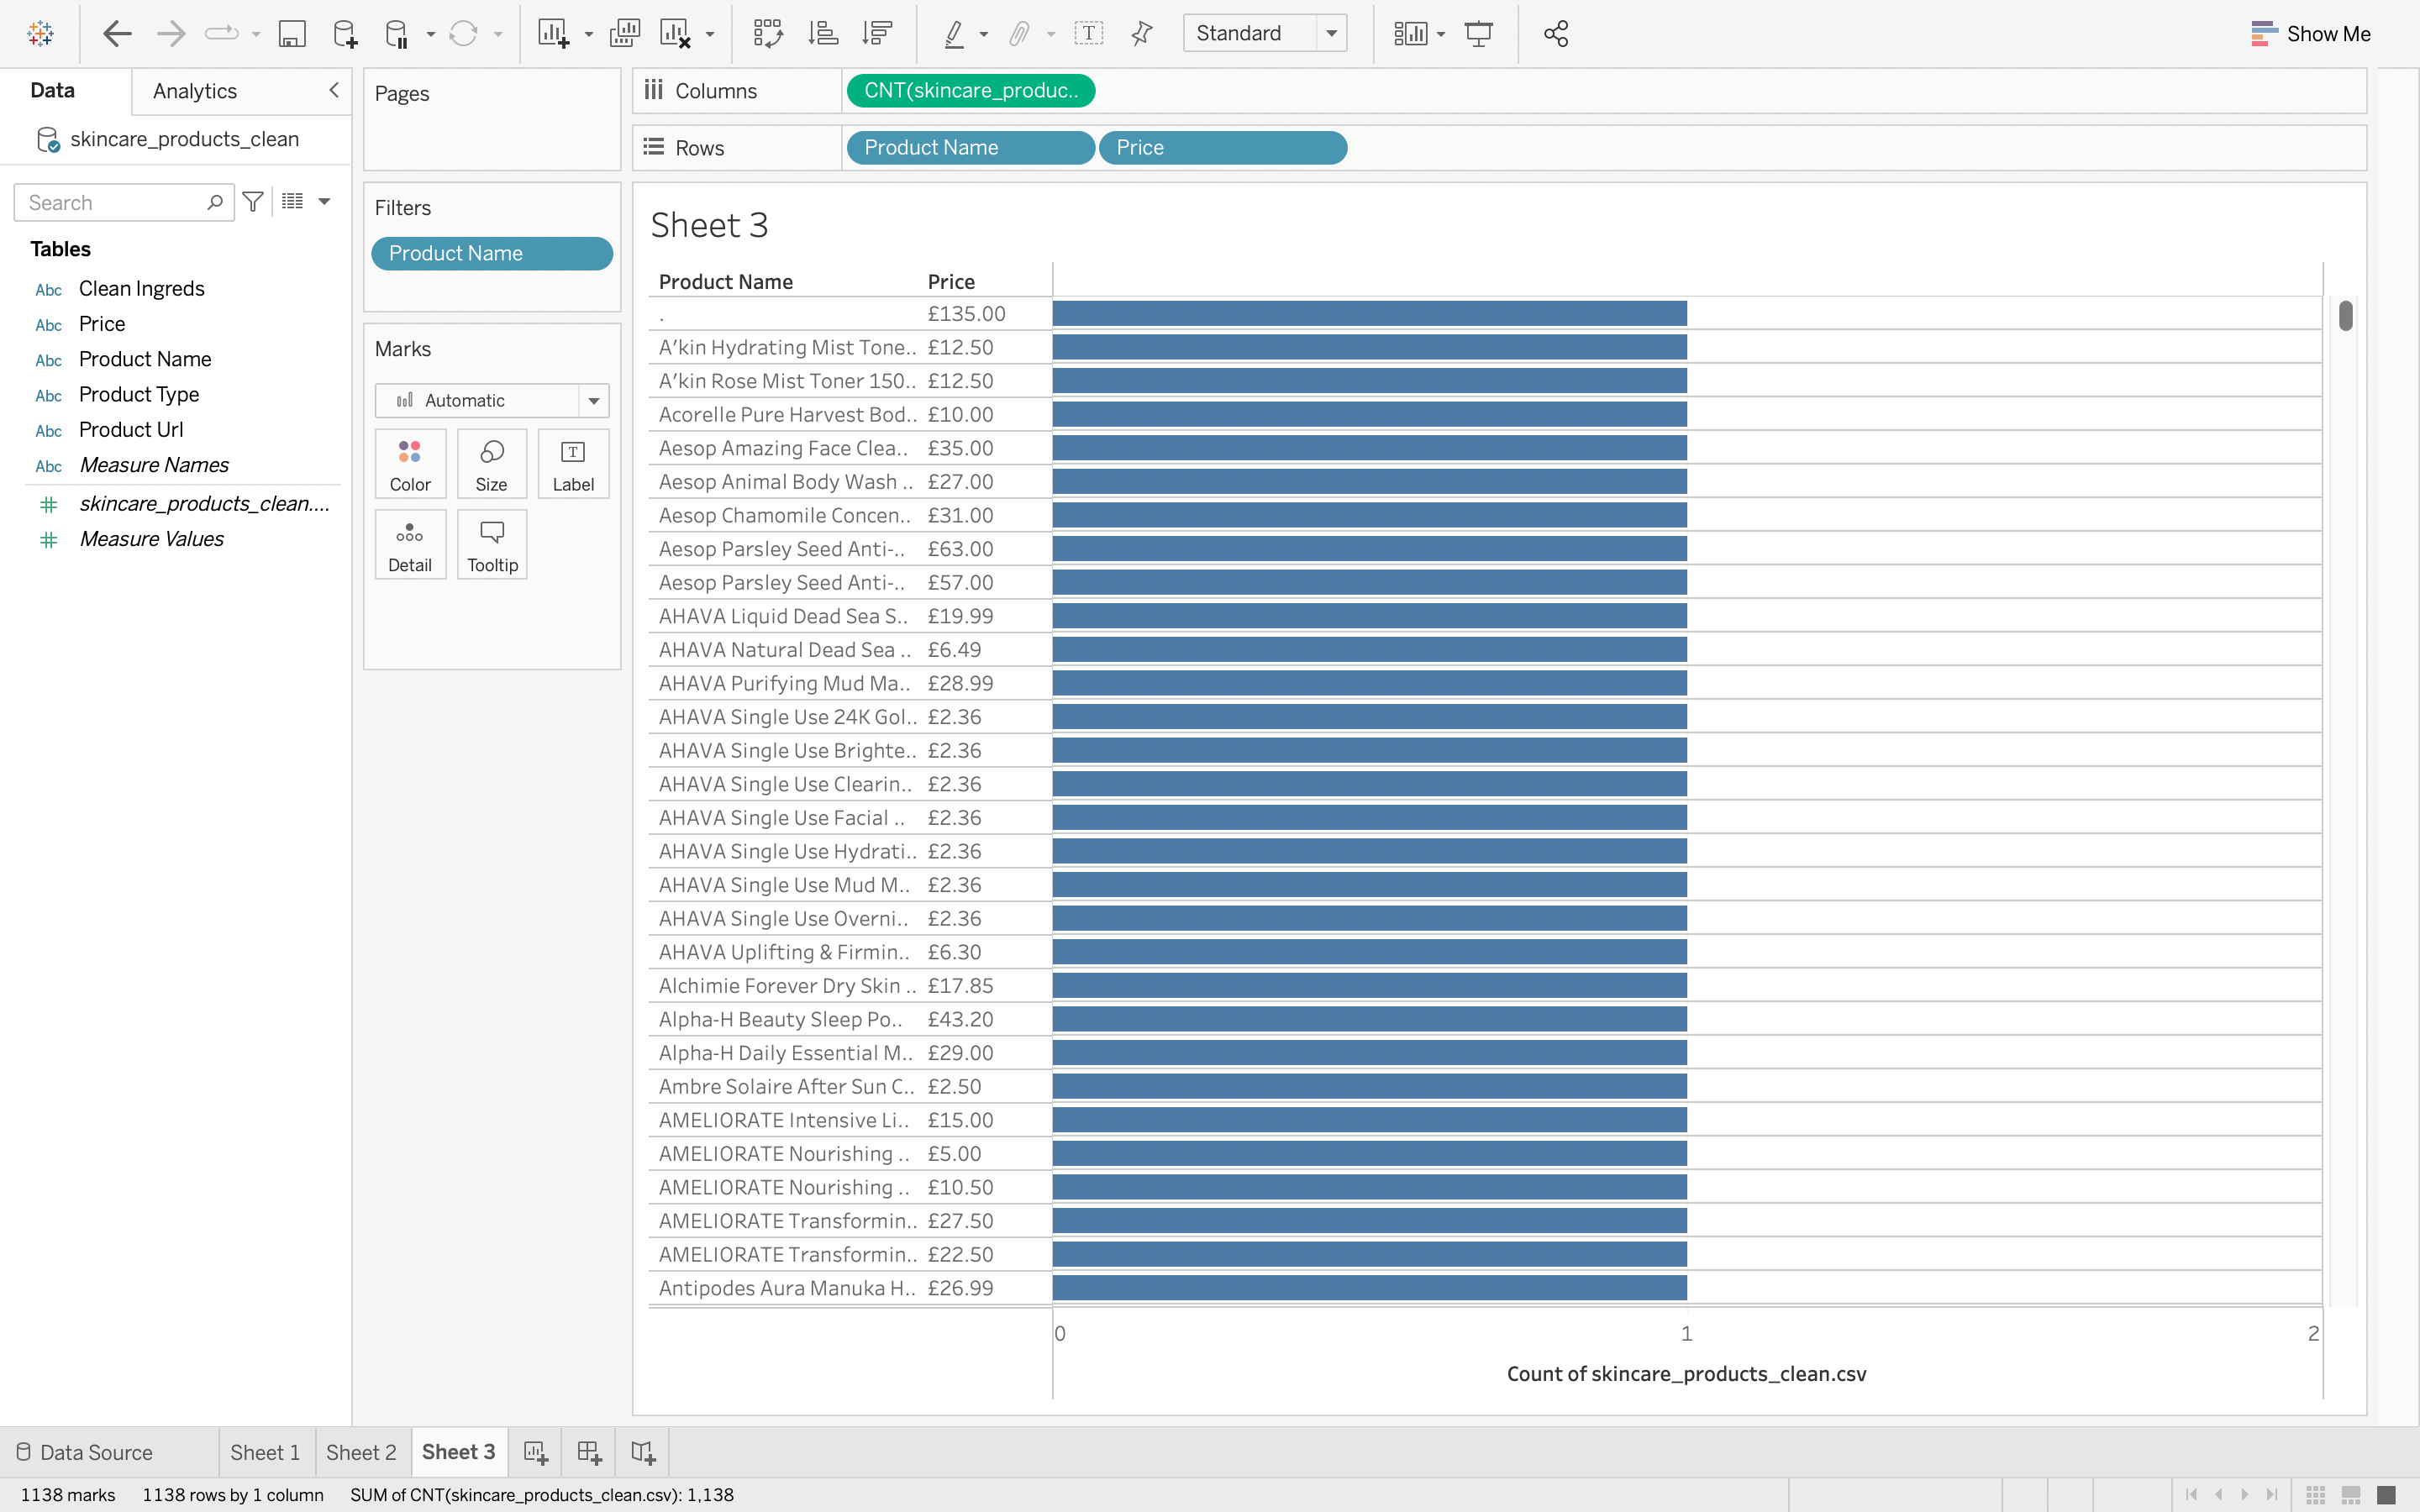Click the bar for Aesop Amazing Face Cleanser
Screen dimensions: 2420x1512
(1369, 448)
